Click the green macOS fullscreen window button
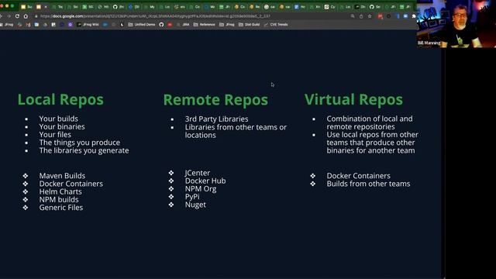This screenshot has width=496, height=279. tap(12, 6)
